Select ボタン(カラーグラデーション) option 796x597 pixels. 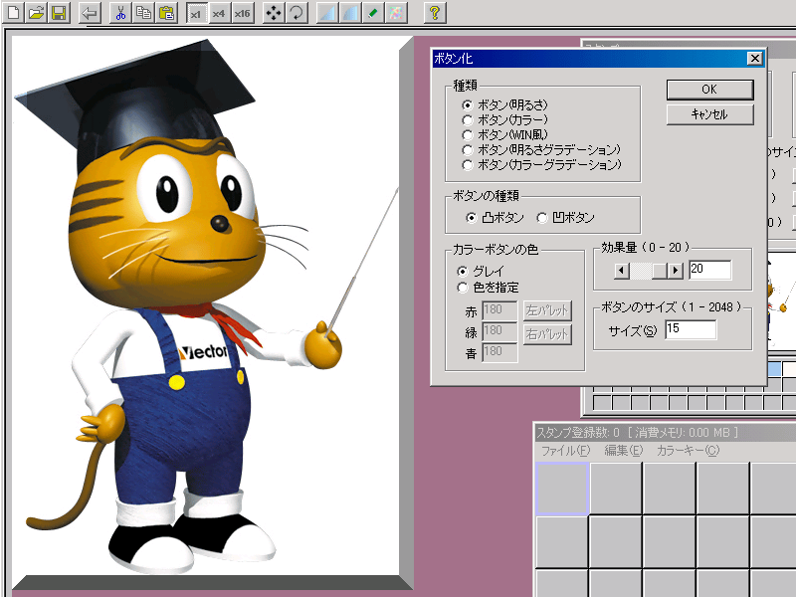click(x=541, y=164)
